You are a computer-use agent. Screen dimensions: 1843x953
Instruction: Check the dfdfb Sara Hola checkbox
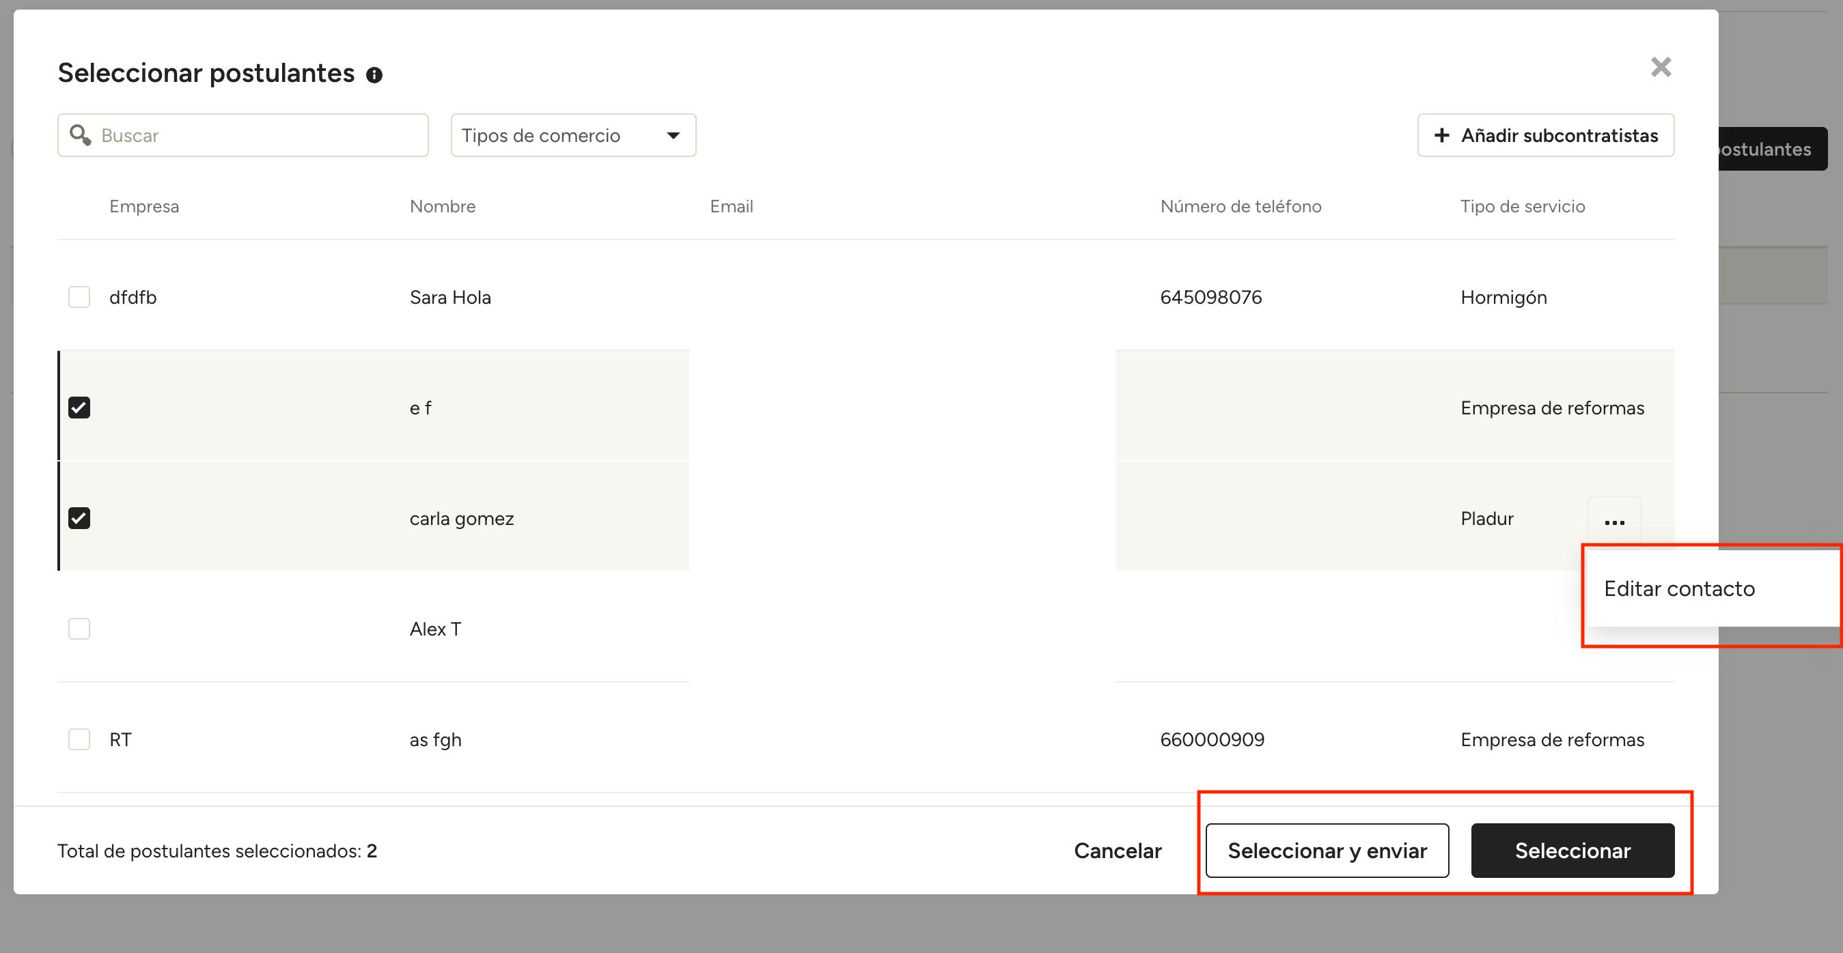pyautogui.click(x=79, y=297)
